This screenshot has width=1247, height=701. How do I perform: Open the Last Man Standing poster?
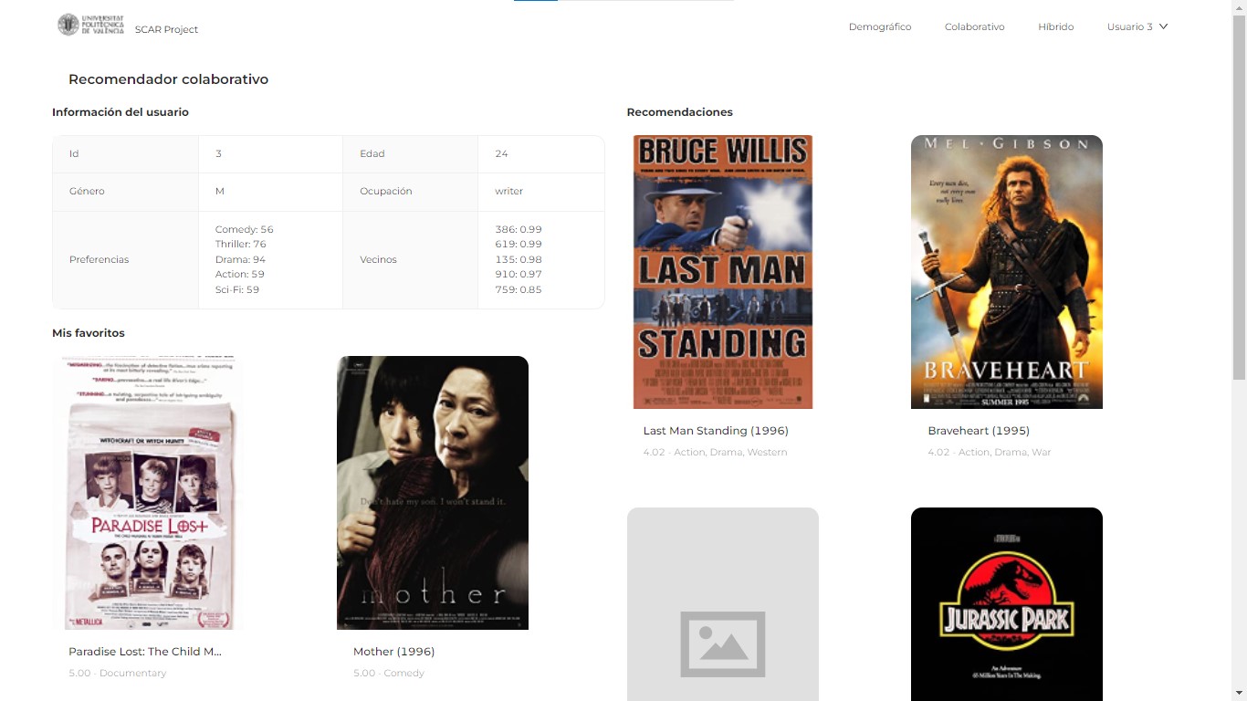[x=723, y=272]
